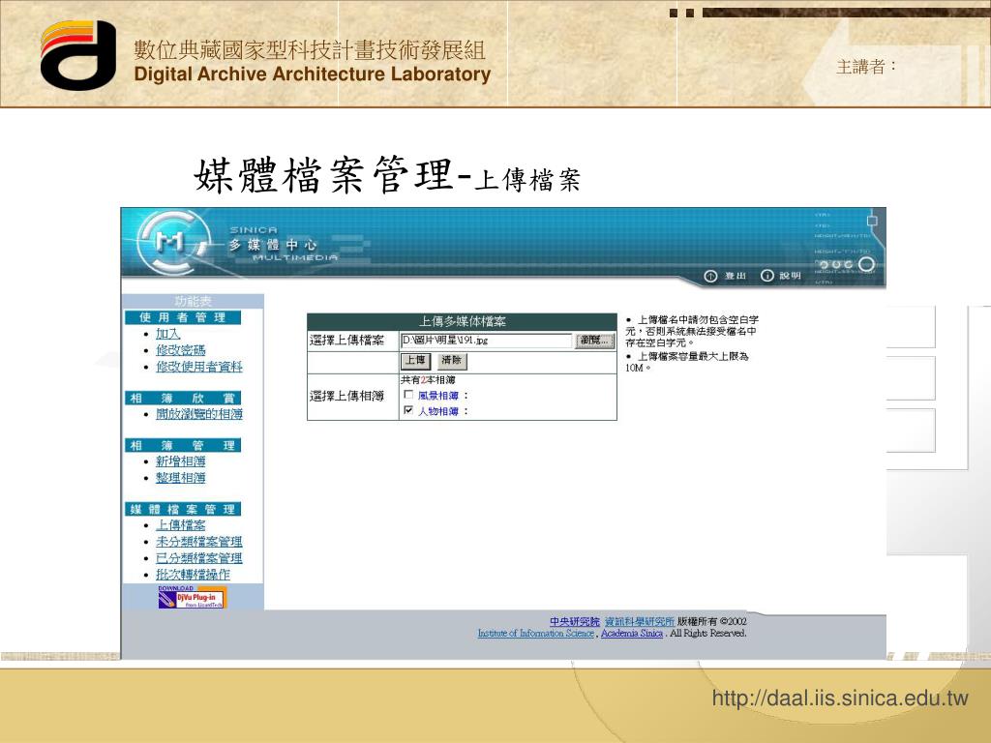This screenshot has width=991, height=743.
Task: Click the 選擇上傳檔案 label
Action: pos(347,341)
